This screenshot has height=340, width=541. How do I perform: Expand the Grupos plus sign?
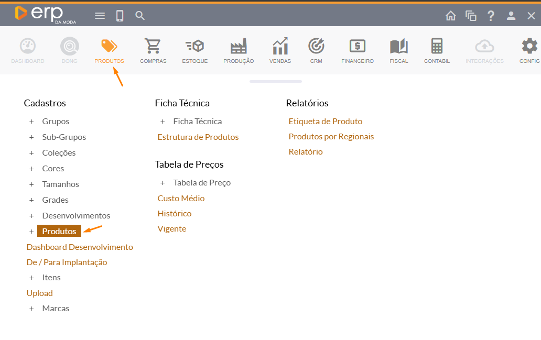coord(31,122)
